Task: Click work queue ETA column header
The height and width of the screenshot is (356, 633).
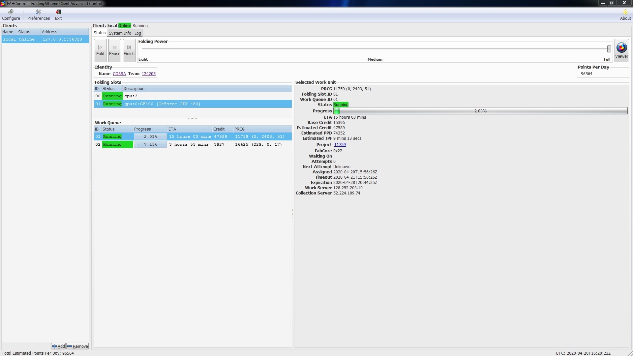Action: tap(190, 129)
